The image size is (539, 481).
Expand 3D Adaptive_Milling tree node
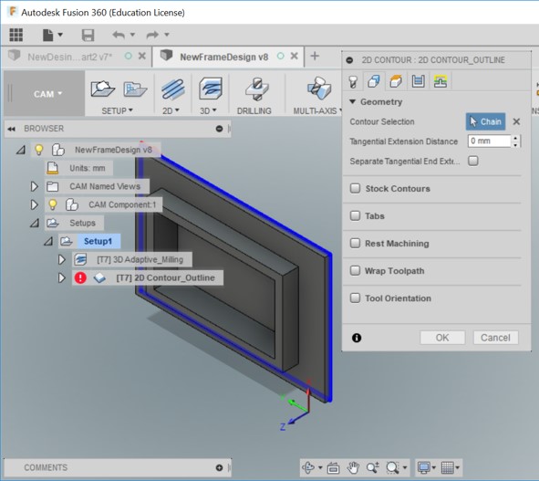[61, 259]
